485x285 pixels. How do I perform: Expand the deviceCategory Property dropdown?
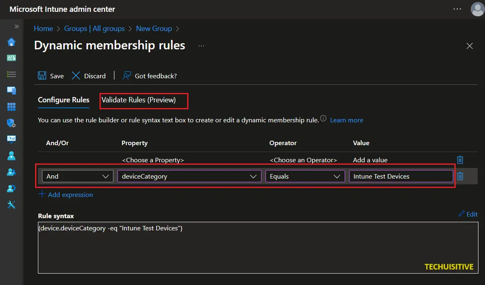pos(189,176)
